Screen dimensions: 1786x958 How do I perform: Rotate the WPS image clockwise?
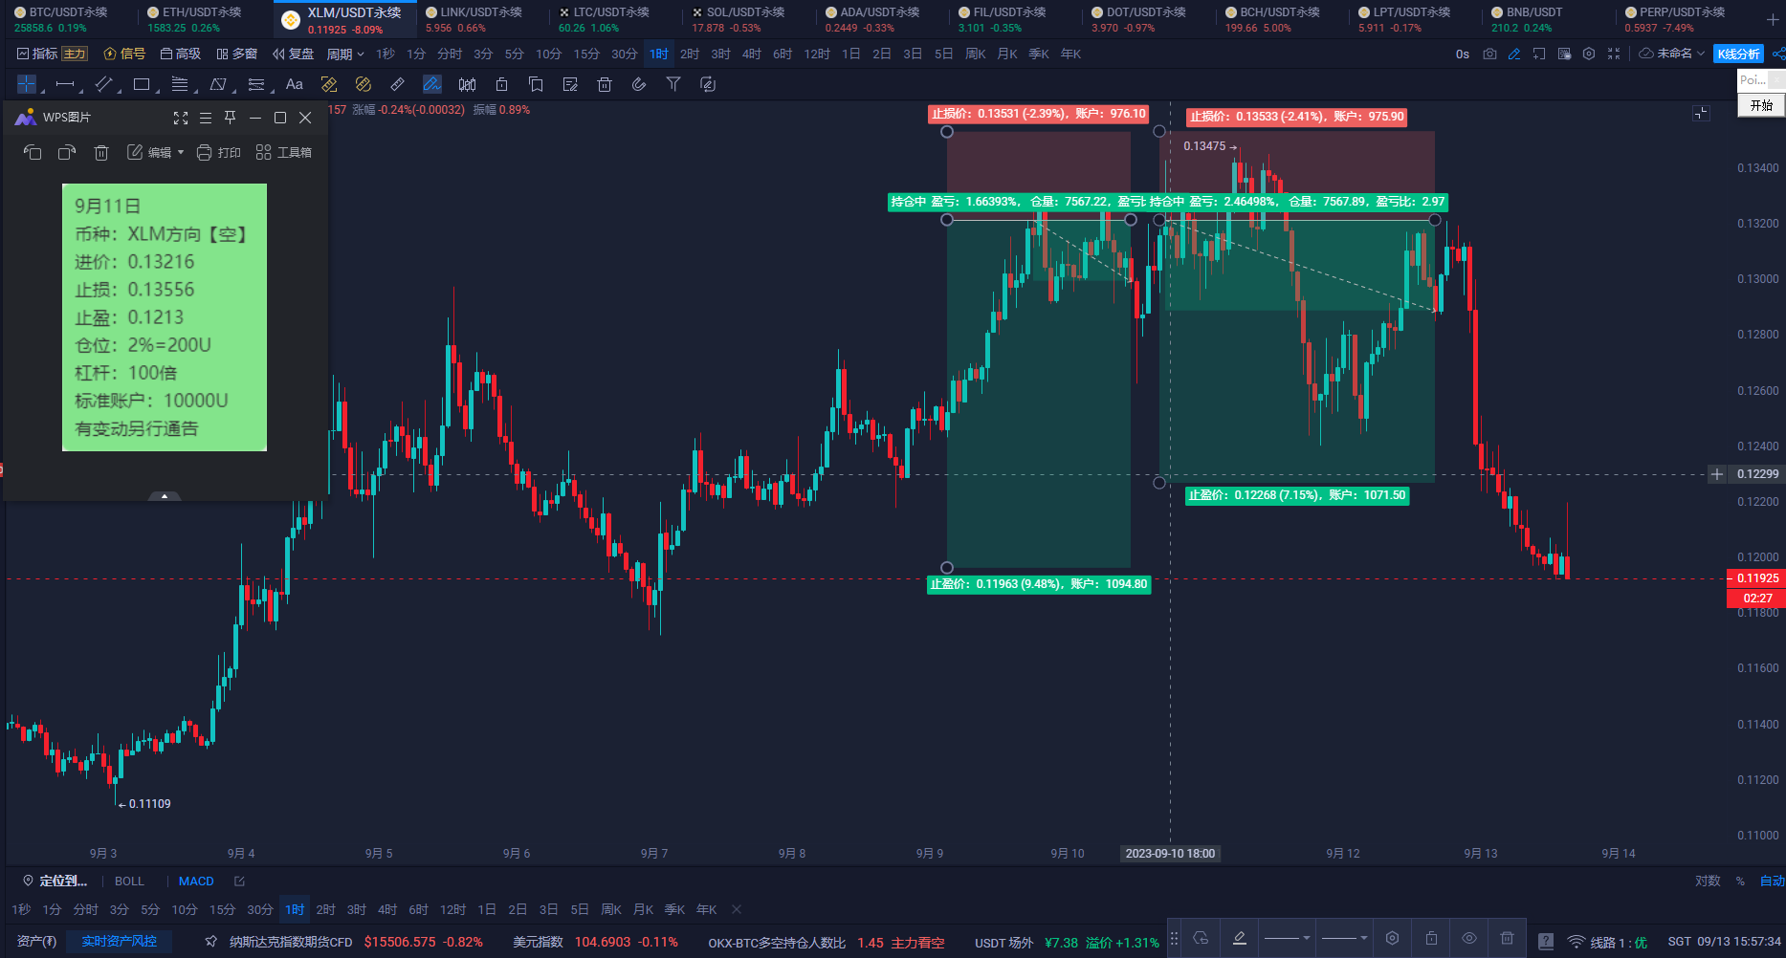point(67,152)
